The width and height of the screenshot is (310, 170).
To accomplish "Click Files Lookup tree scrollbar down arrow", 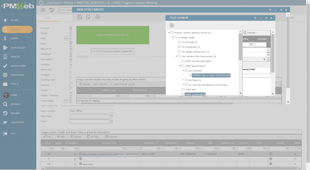I will 240,93.
